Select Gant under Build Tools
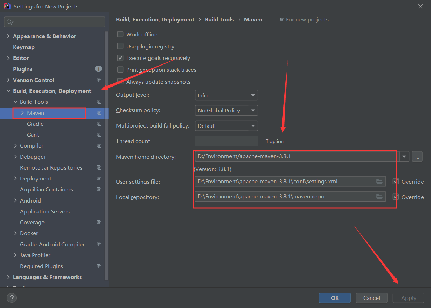 [33, 135]
